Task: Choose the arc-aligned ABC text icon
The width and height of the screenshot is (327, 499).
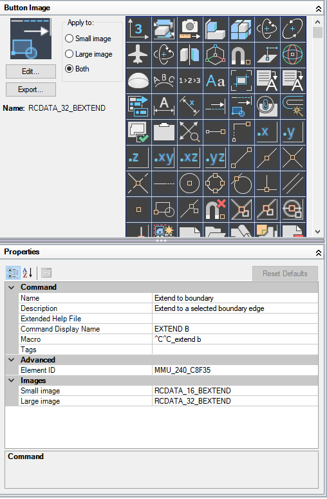Action: click(x=164, y=81)
